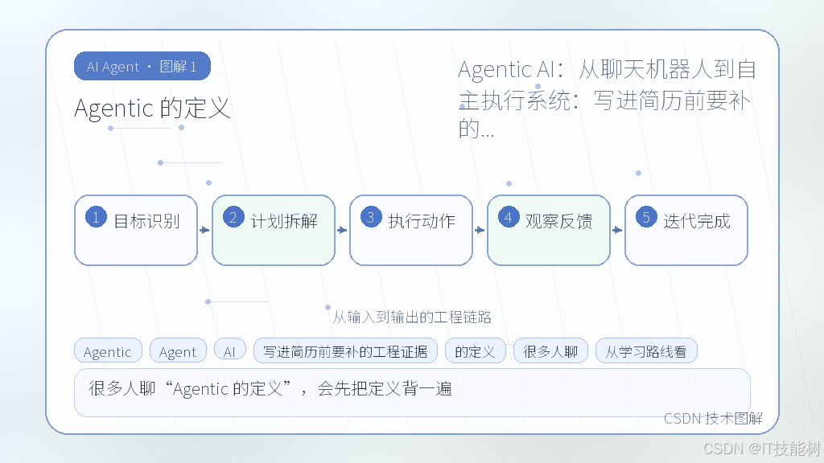This screenshot has width=824, height=463.
Task: Select the 'AI' tag
Action: 230,350
